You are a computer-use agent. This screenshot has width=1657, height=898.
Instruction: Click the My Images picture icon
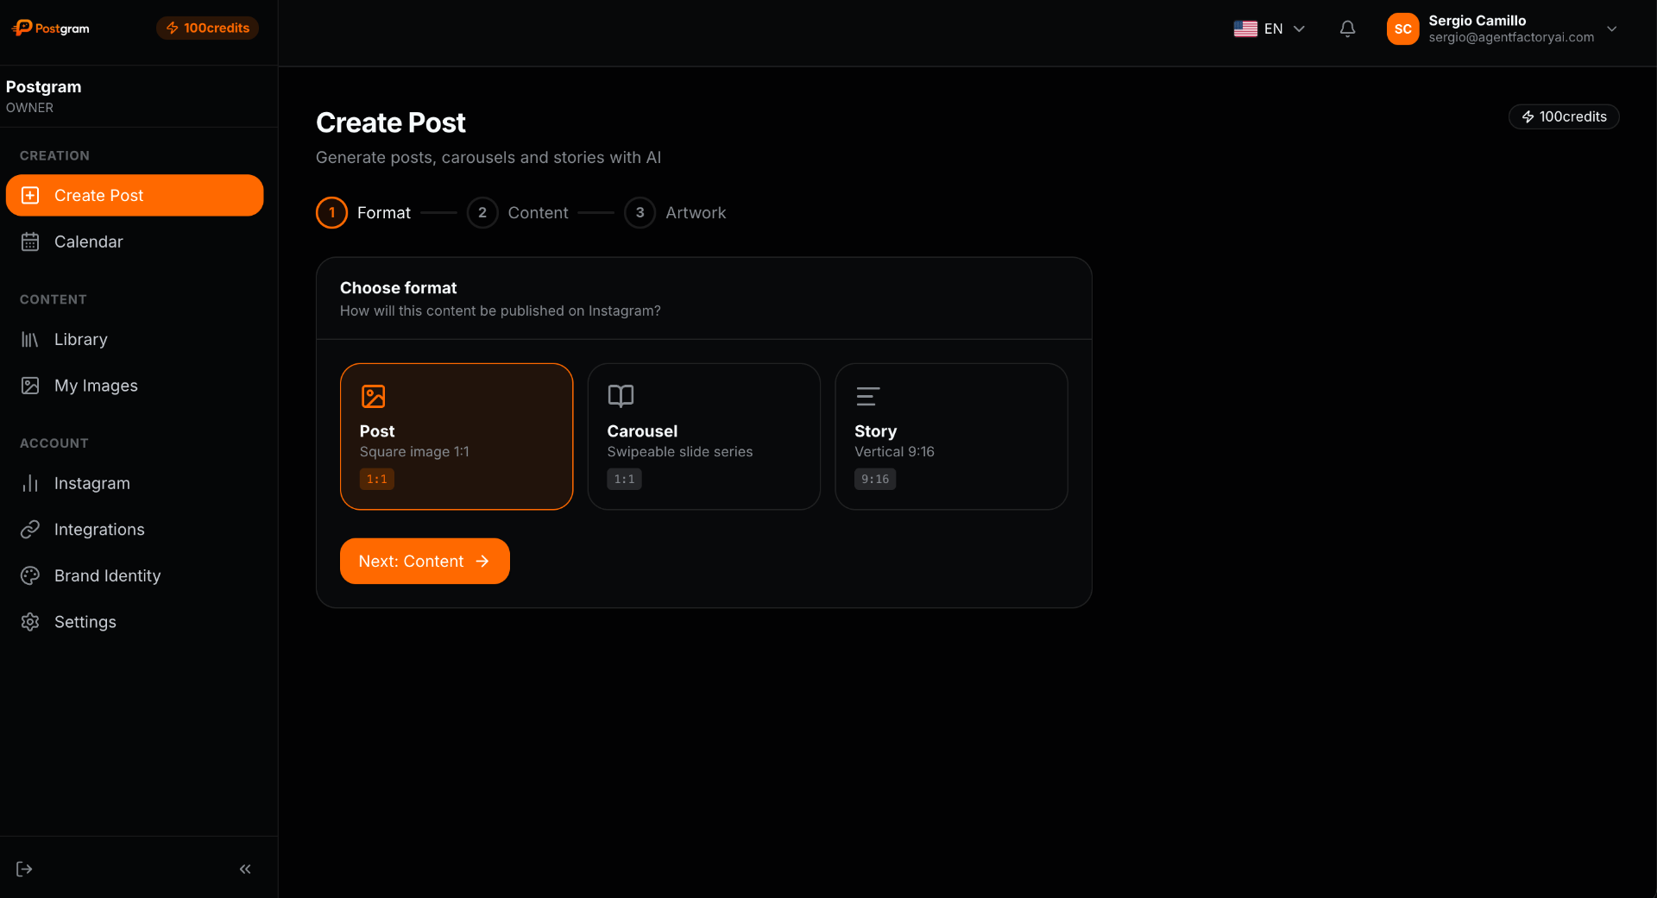tap(30, 386)
